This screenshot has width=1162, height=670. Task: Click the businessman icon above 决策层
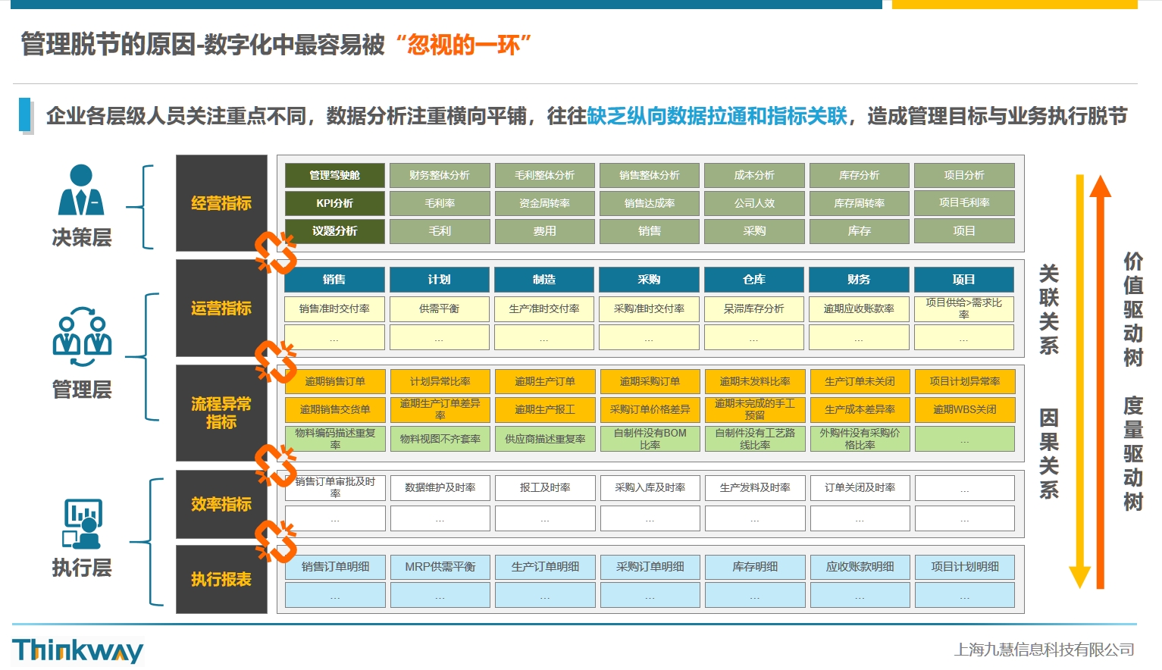coord(81,190)
